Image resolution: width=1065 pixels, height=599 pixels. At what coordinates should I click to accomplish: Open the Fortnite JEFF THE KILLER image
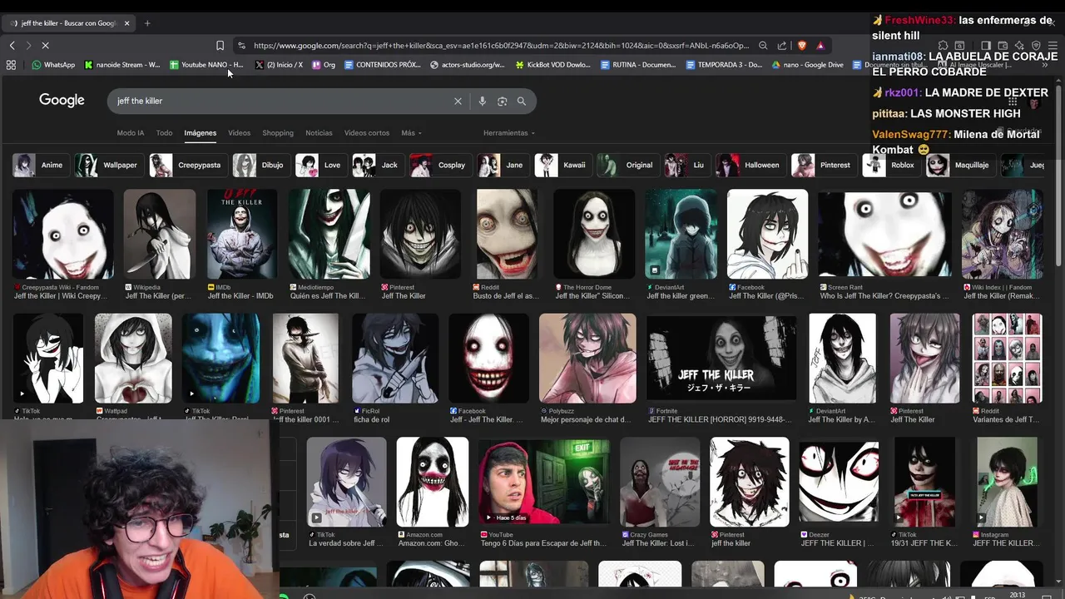point(721,358)
